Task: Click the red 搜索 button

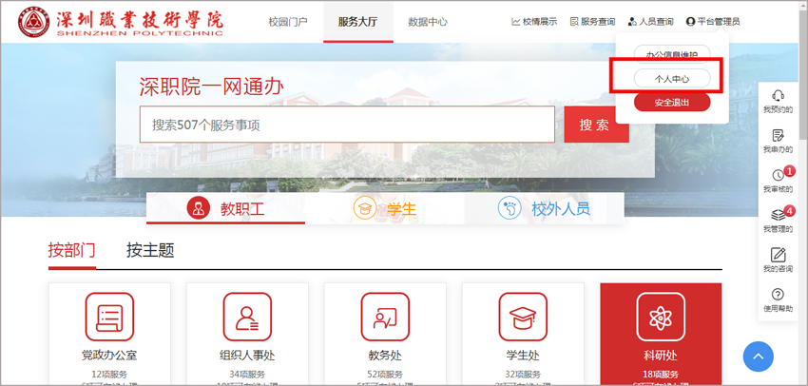Action: pos(595,125)
